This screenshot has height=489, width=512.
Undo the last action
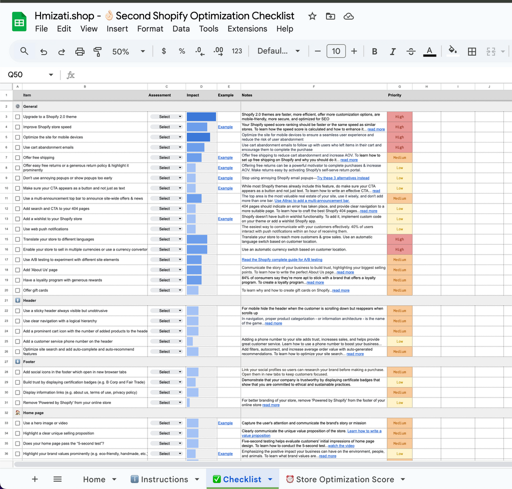pyautogui.click(x=43, y=51)
